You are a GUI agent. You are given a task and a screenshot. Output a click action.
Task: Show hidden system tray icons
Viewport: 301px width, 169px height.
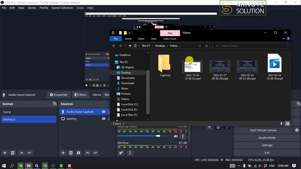point(239,166)
